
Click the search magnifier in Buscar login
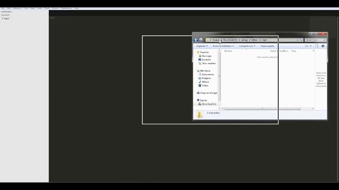pos(324,40)
